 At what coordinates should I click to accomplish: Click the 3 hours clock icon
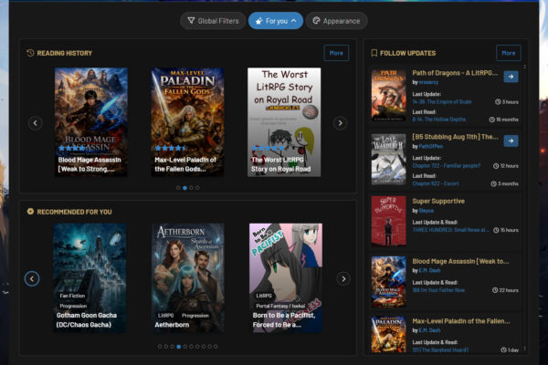pos(498,102)
